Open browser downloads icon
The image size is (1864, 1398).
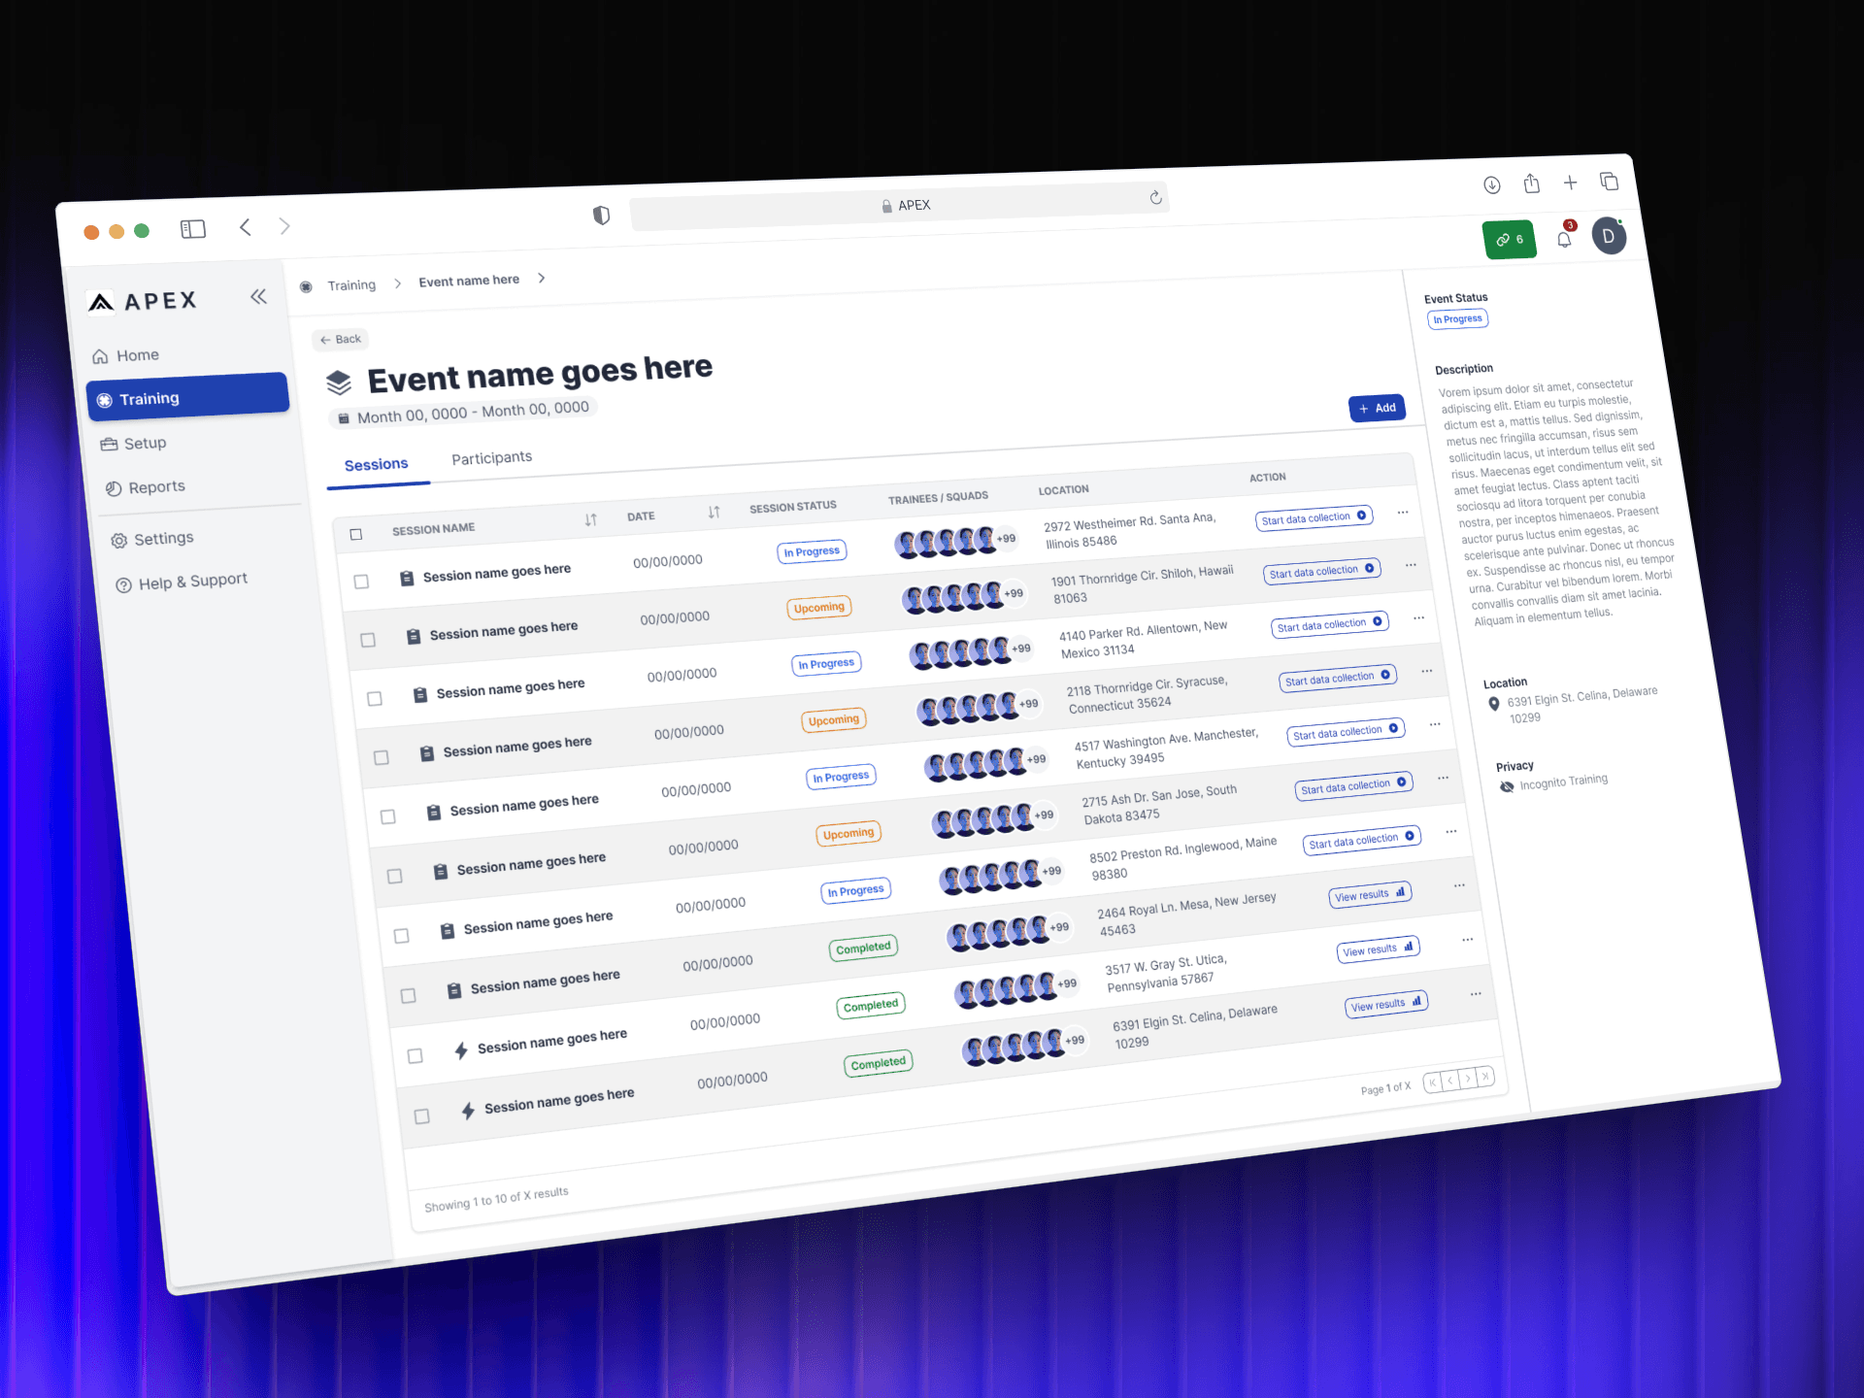pyautogui.click(x=1492, y=185)
